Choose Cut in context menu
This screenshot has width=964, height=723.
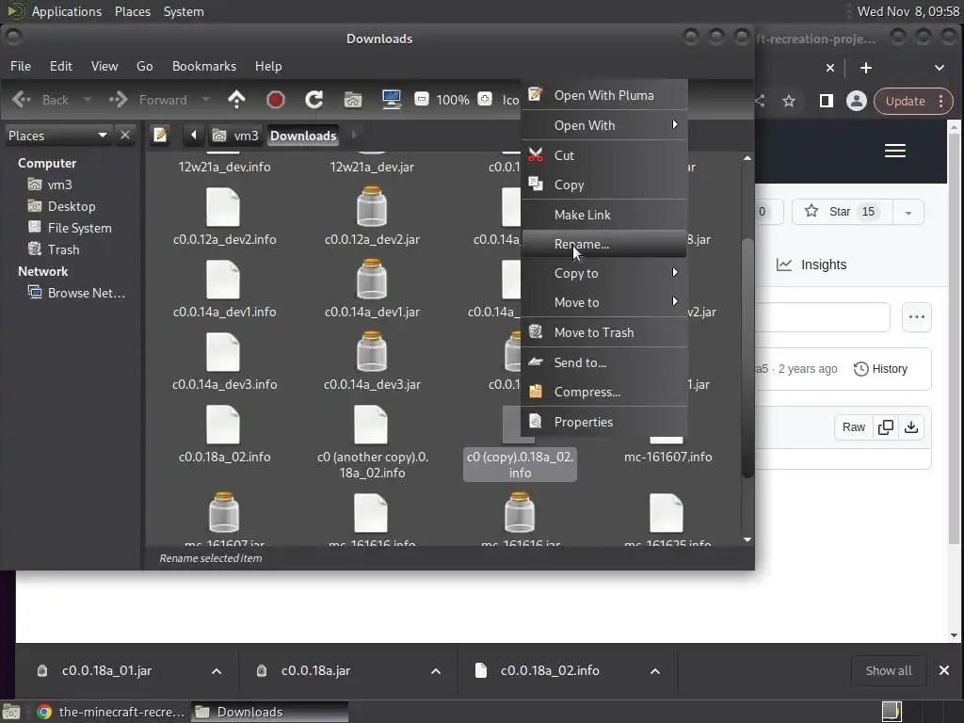603,155
